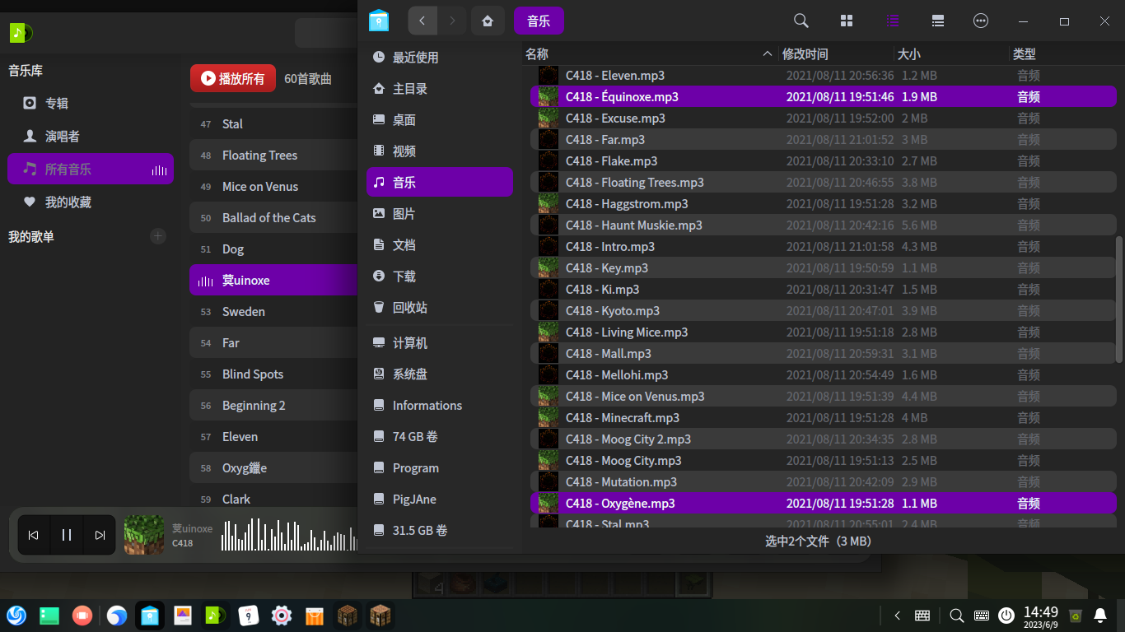This screenshot has height=632, width=1125.
Task: Click the music path breadcrumb button
Action: (539, 21)
